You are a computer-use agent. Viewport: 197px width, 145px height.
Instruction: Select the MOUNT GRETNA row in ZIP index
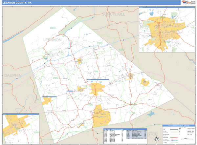click(x=137, y=132)
